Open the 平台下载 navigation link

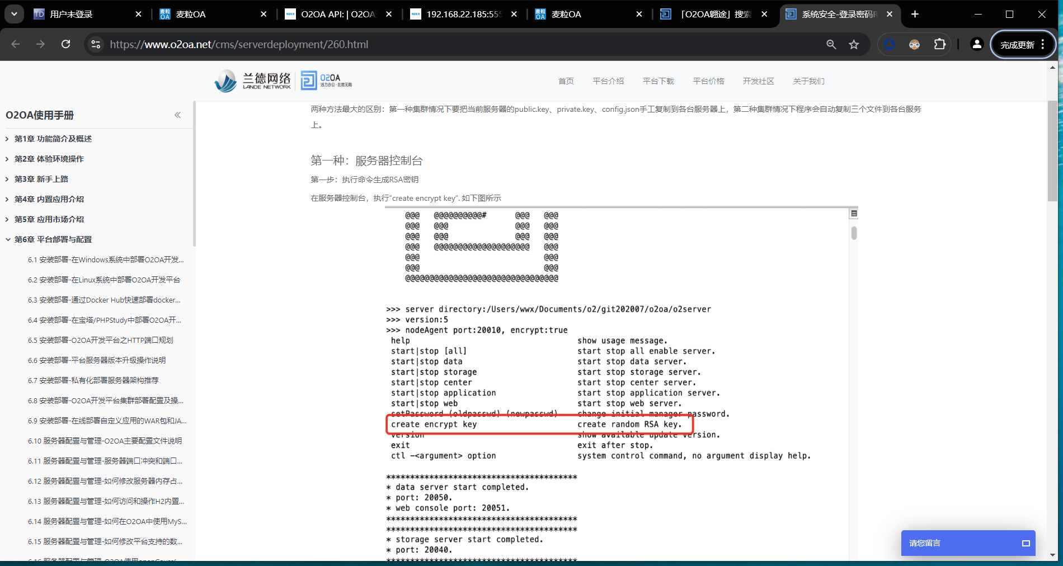659,81
